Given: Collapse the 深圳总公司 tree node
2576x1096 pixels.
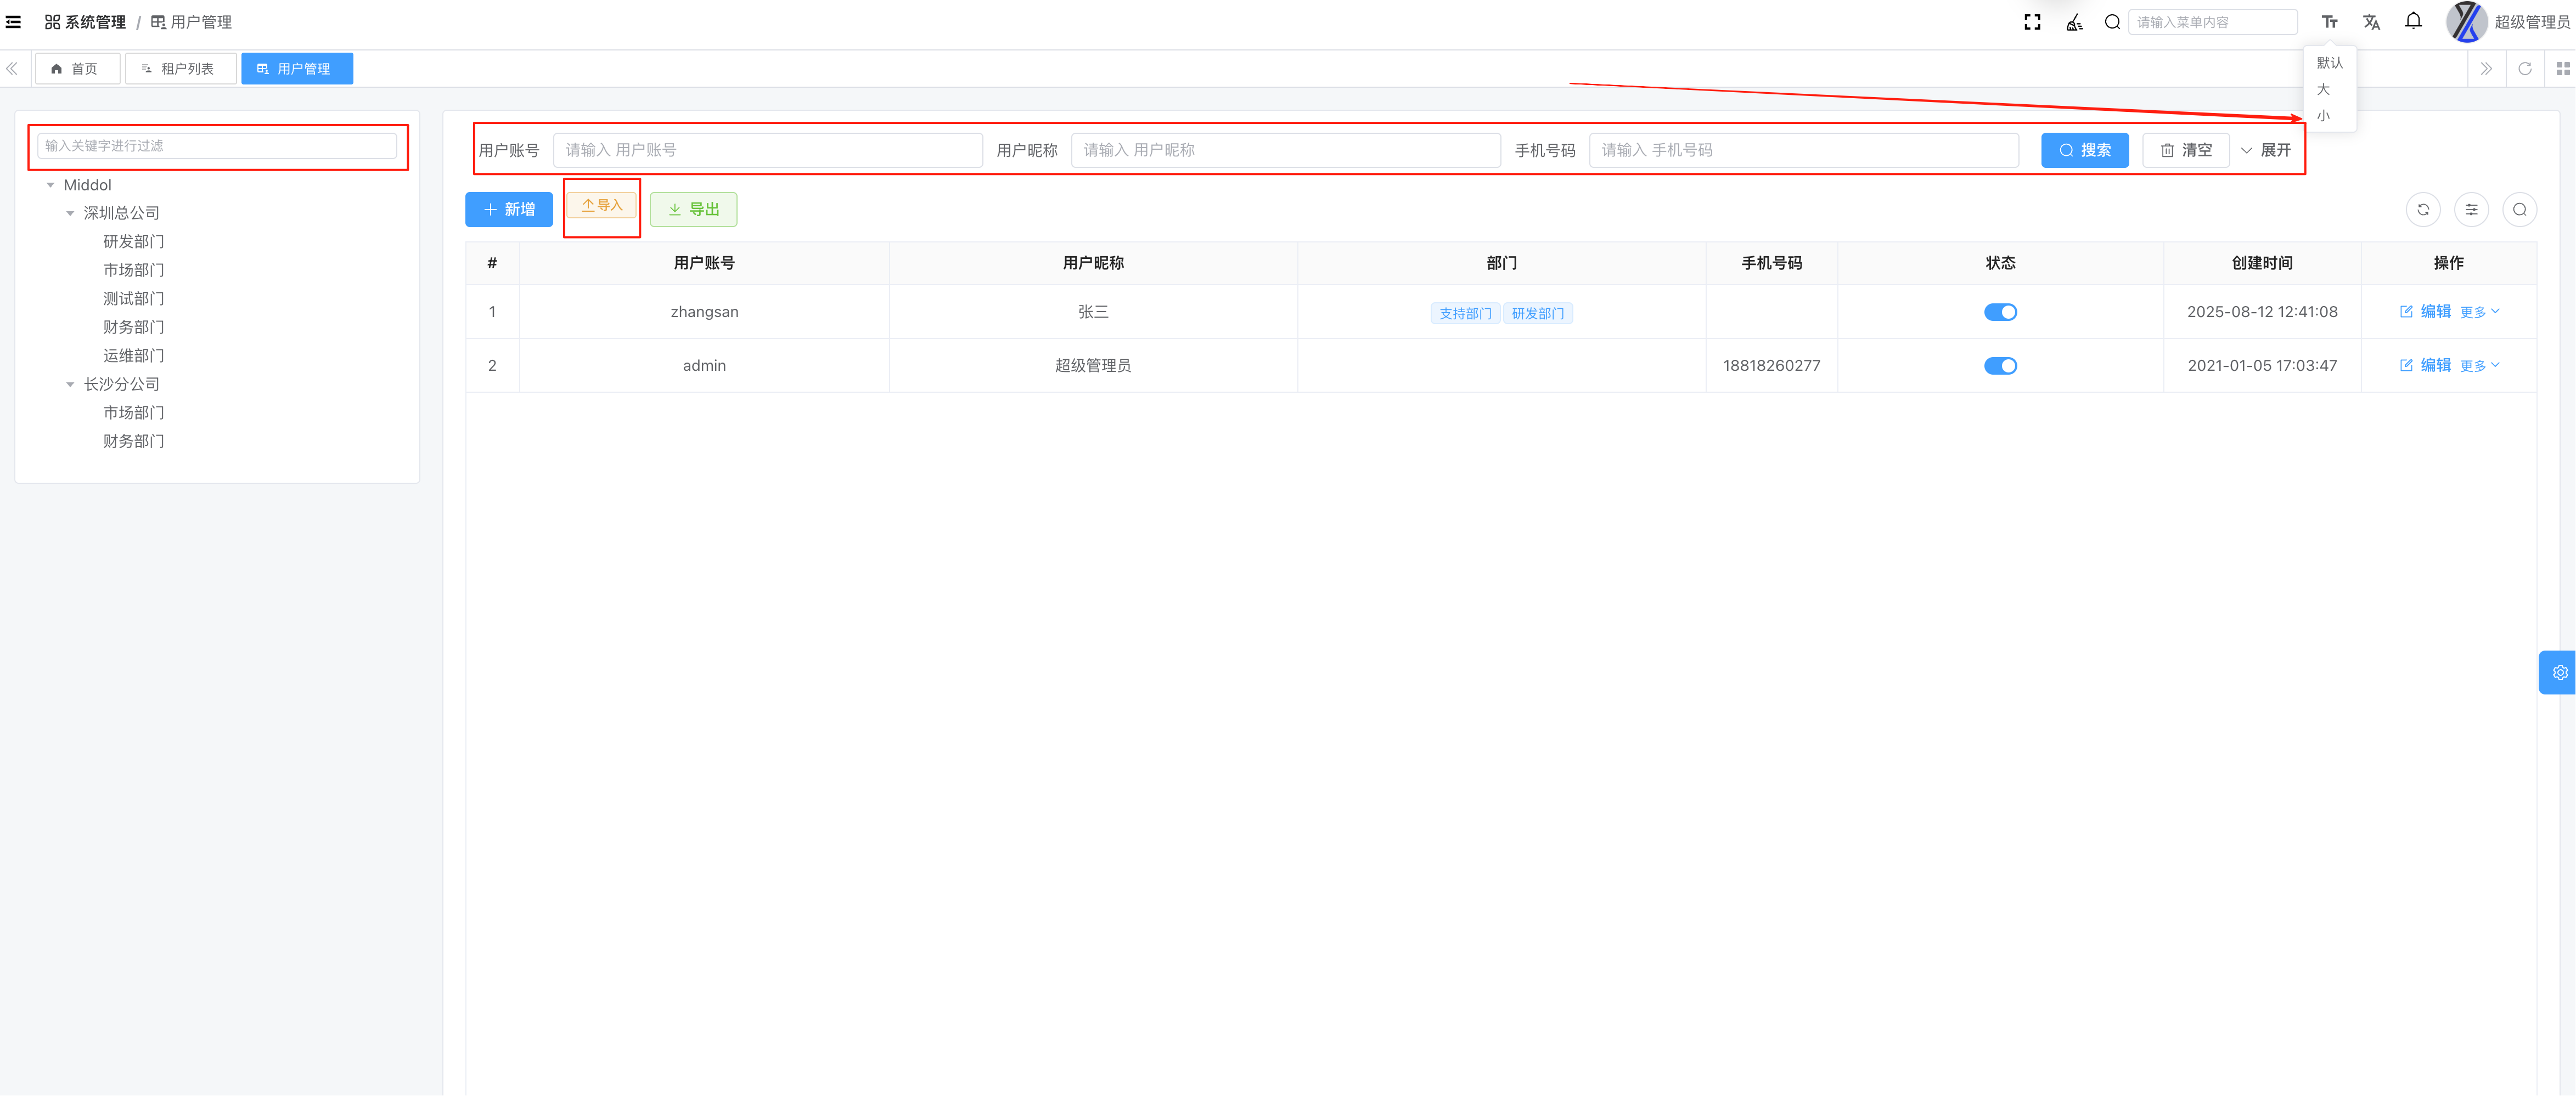Looking at the screenshot, I should [x=70, y=214].
